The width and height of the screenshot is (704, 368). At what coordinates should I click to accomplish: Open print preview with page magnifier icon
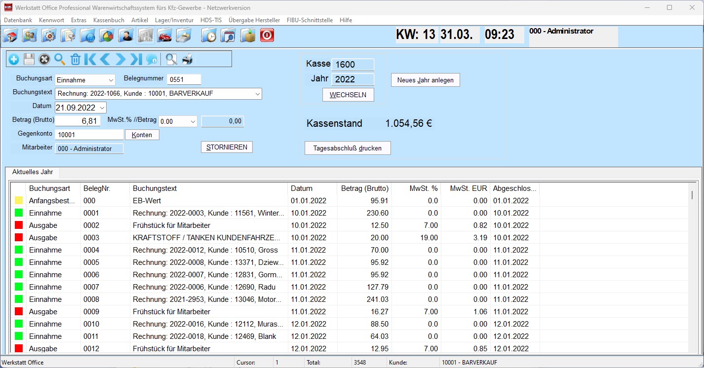pyautogui.click(x=171, y=60)
